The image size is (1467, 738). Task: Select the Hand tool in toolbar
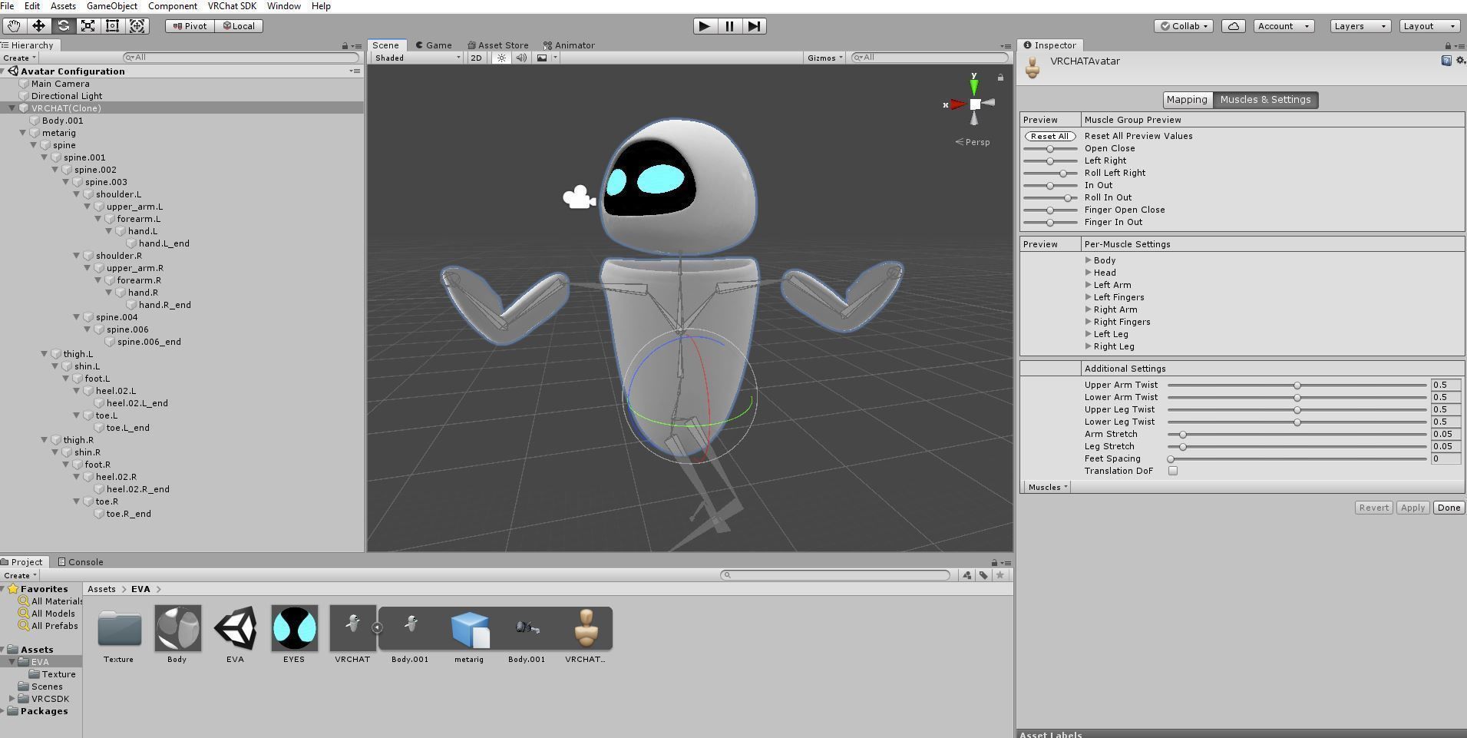[14, 26]
